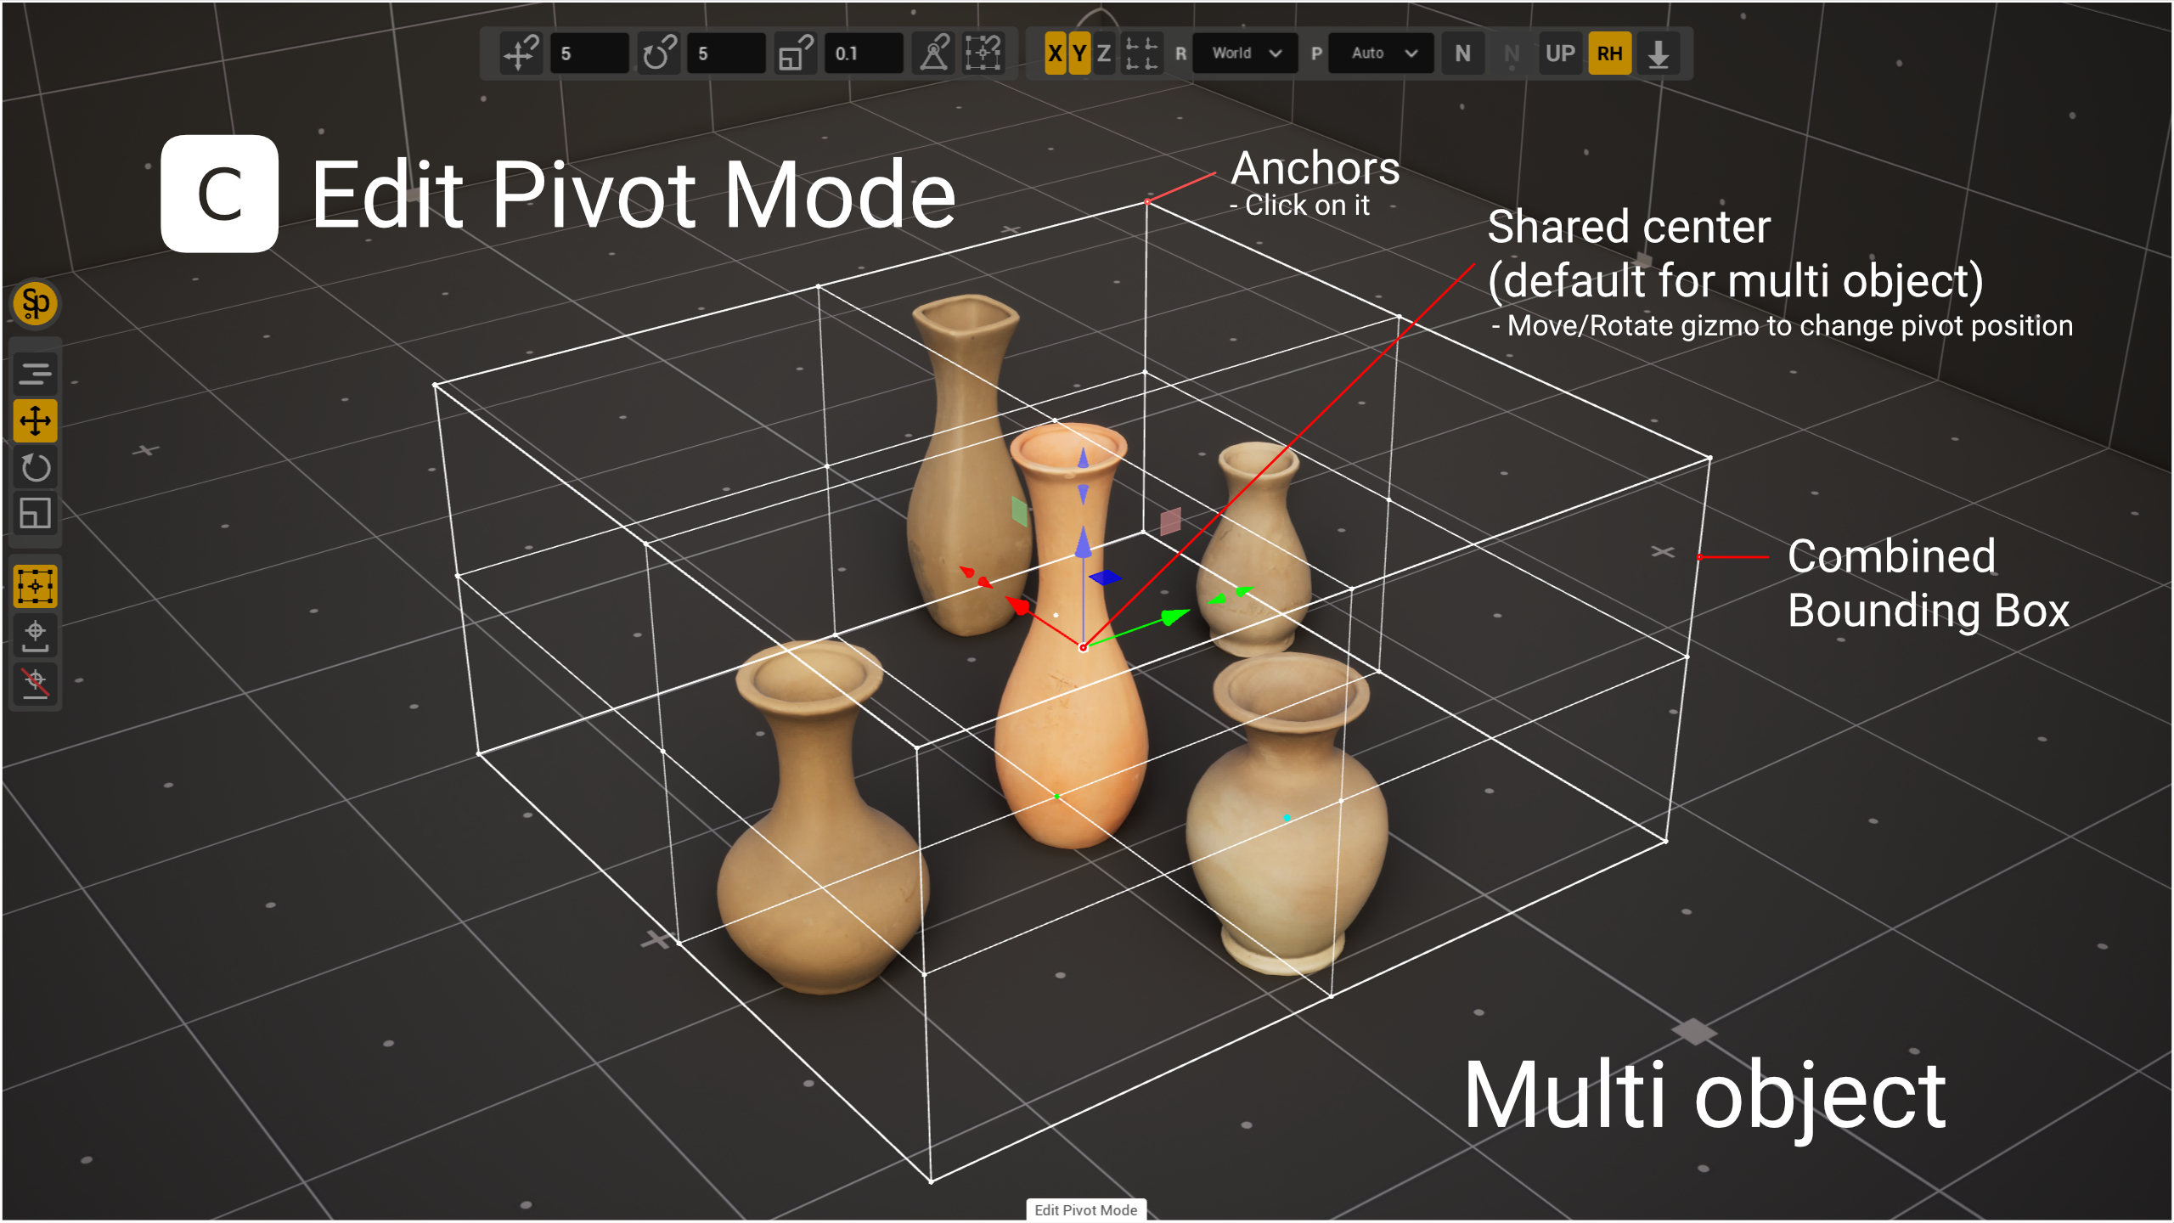Image resolution: width=2174 pixels, height=1223 pixels.
Task: Click the reset pivot icon with red slash
Action: 35,683
